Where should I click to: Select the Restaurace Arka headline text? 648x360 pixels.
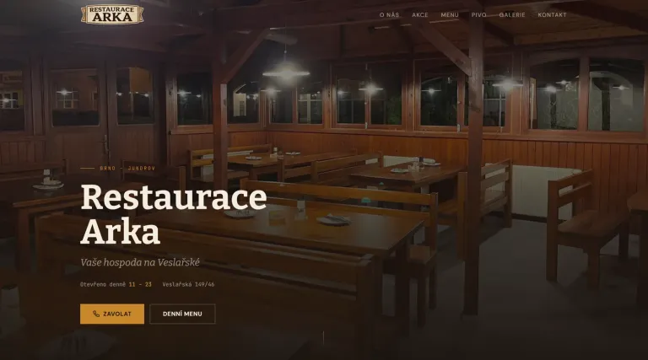(174, 214)
